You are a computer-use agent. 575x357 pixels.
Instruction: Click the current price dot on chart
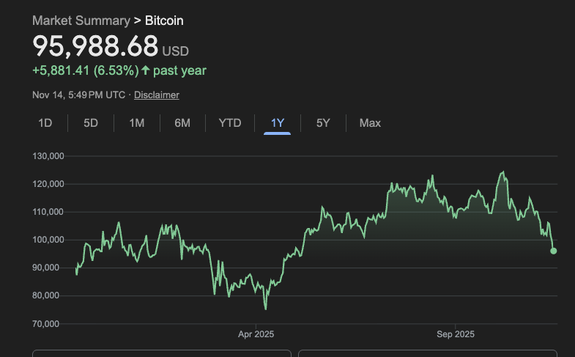pyautogui.click(x=553, y=251)
